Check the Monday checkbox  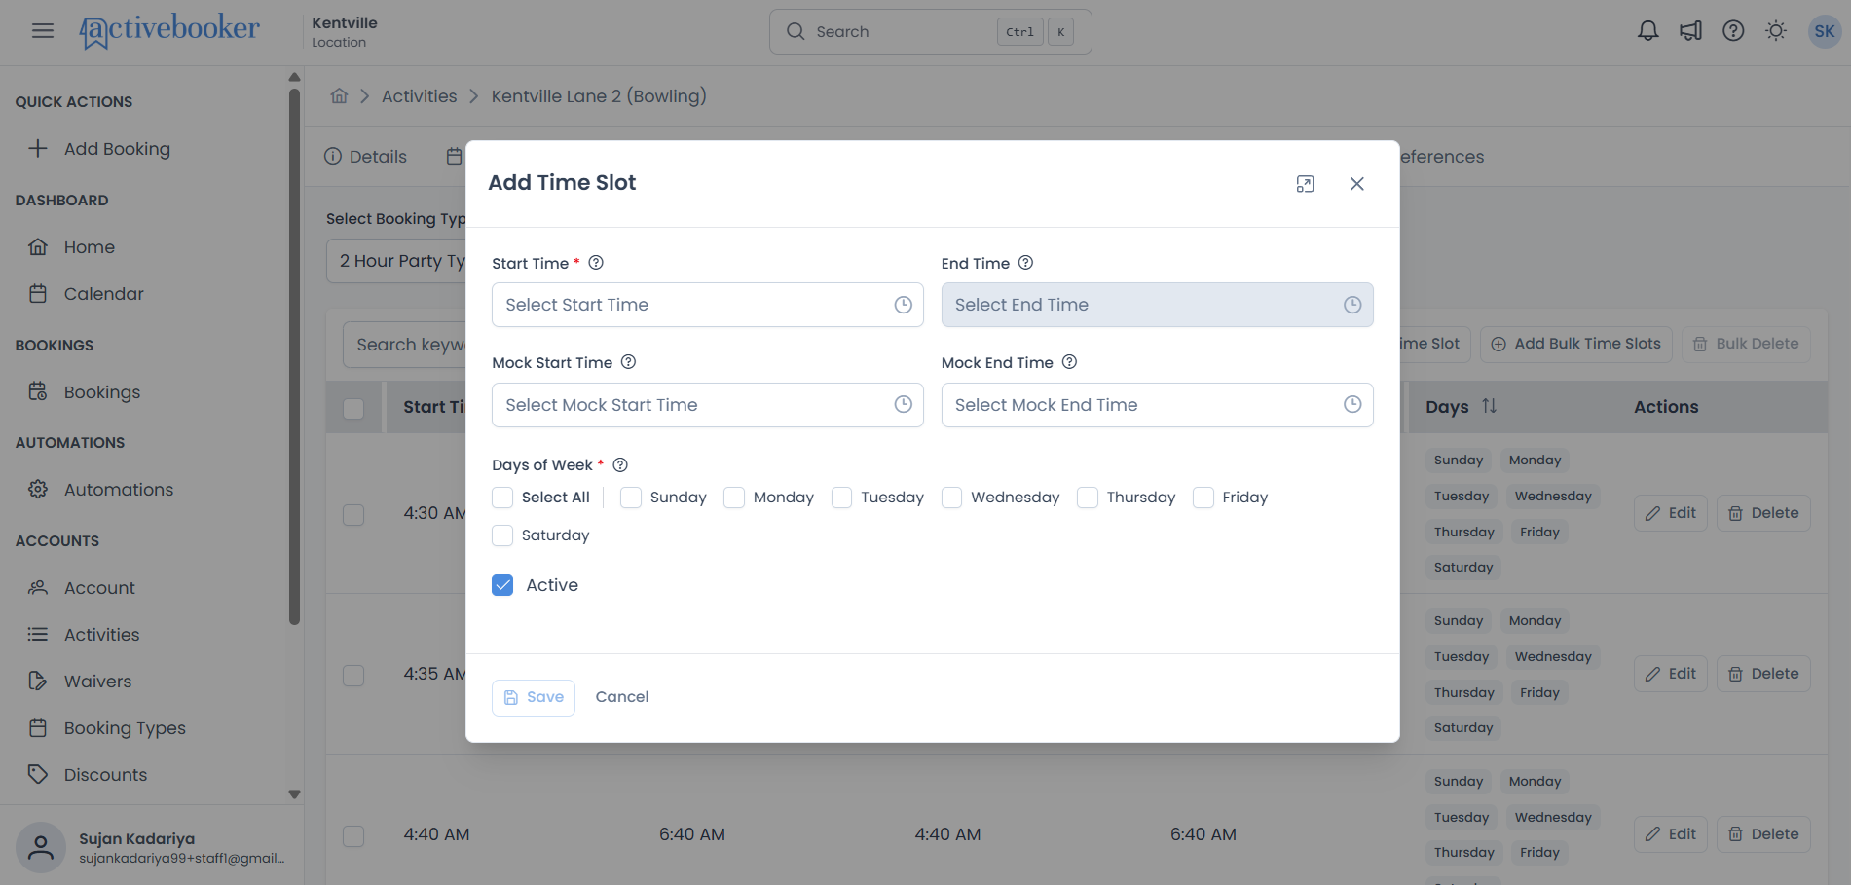tap(734, 498)
